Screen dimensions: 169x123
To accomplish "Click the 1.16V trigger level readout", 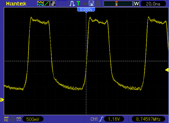I will pyautogui.click(x=114, y=119).
